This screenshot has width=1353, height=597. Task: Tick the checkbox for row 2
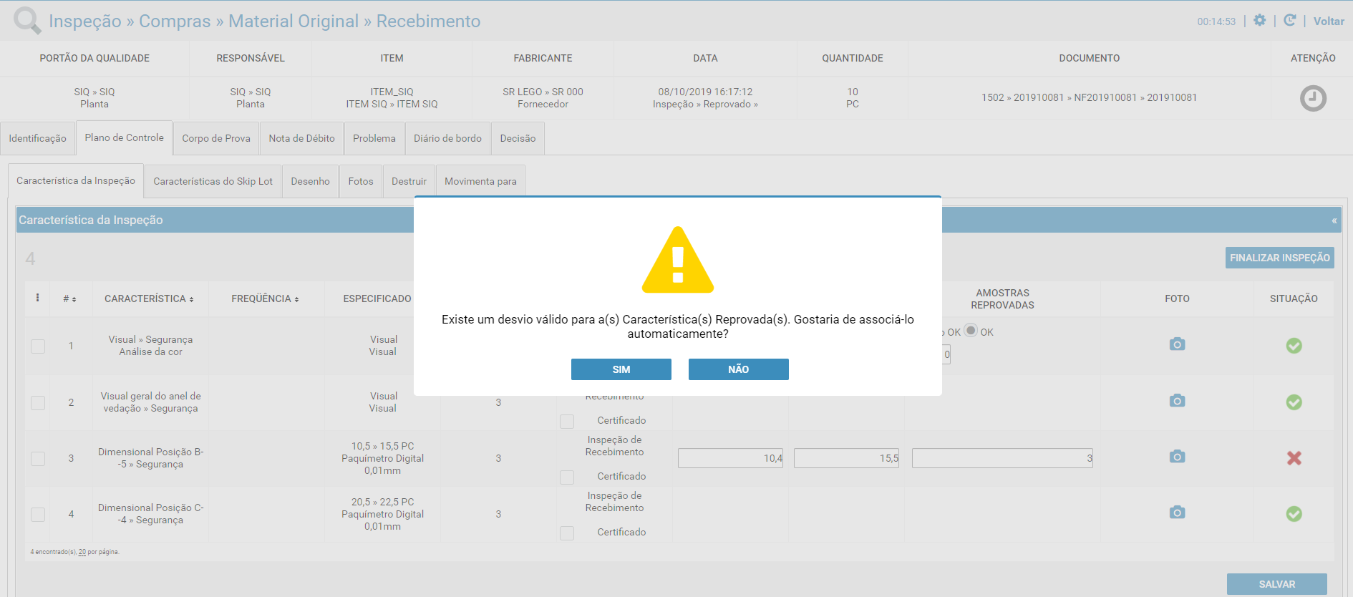coord(38,403)
